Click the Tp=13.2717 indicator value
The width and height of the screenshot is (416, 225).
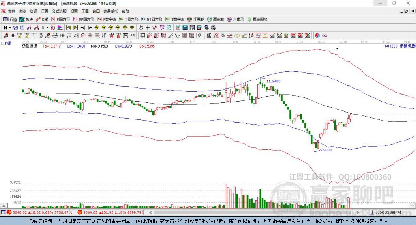point(52,46)
